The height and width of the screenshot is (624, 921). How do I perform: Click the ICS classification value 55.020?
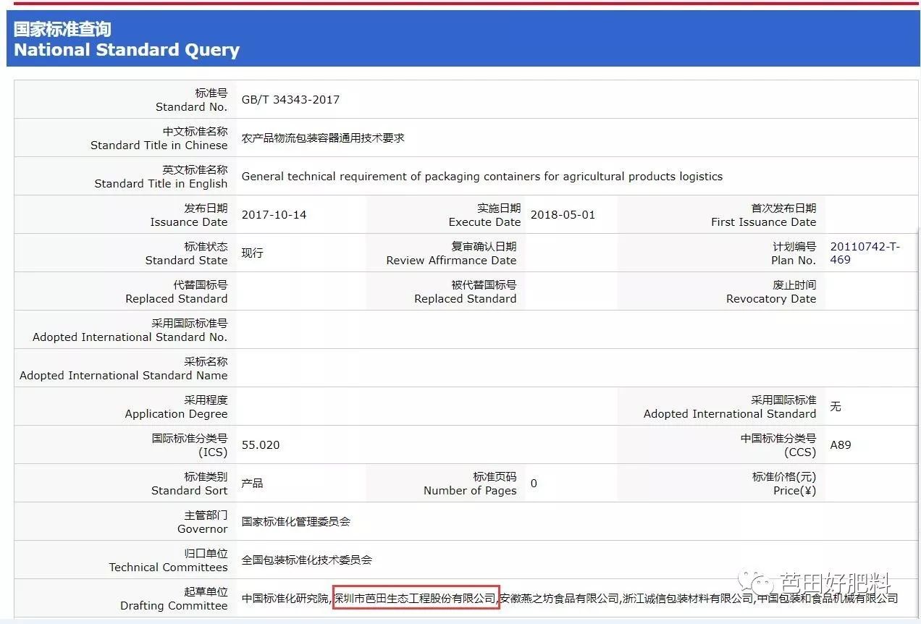click(261, 444)
